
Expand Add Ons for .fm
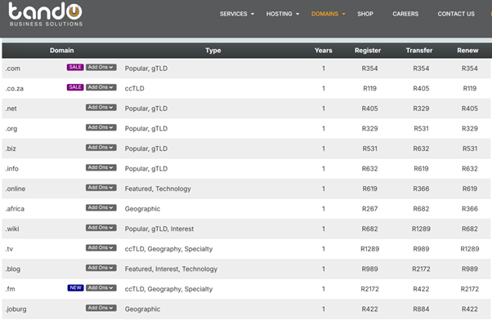click(101, 288)
